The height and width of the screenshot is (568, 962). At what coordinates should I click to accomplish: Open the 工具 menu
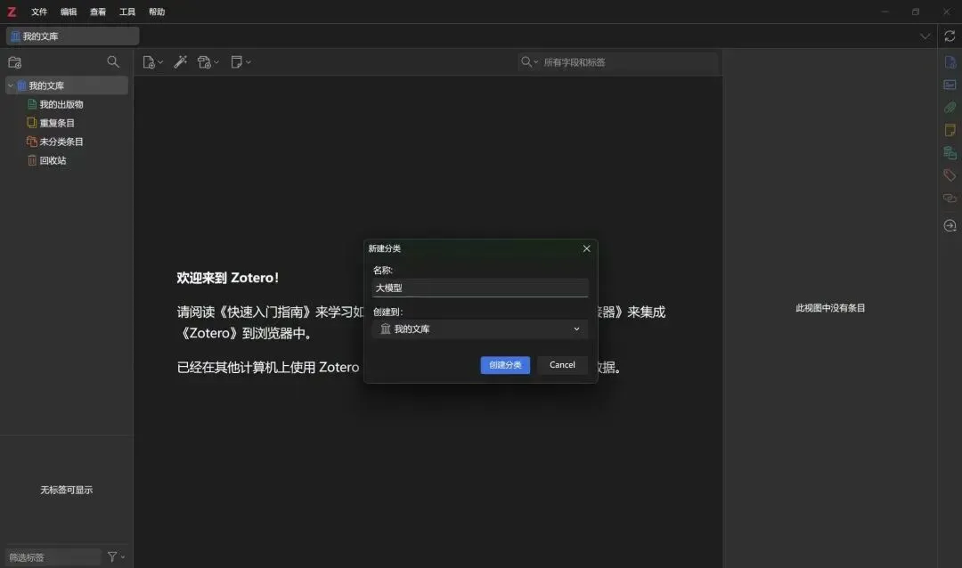[x=127, y=12]
